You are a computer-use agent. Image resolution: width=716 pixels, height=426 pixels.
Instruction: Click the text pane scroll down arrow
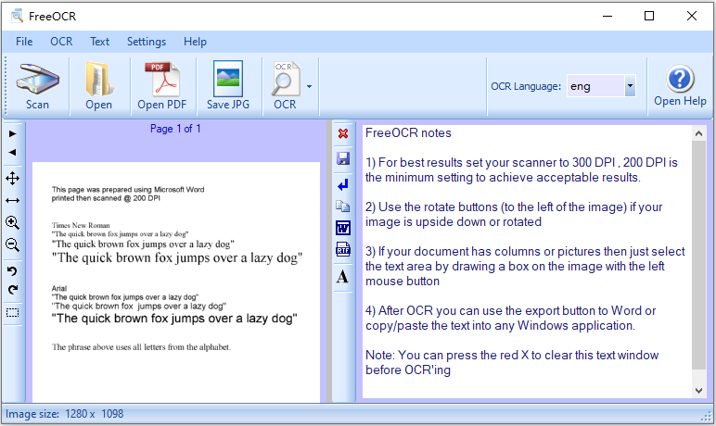click(x=698, y=391)
